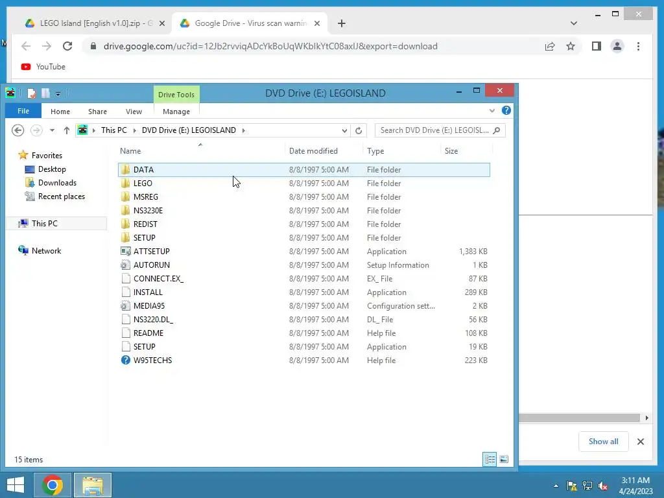Open the Home ribbon tab
Screen dimensions: 664x498
[60, 112]
